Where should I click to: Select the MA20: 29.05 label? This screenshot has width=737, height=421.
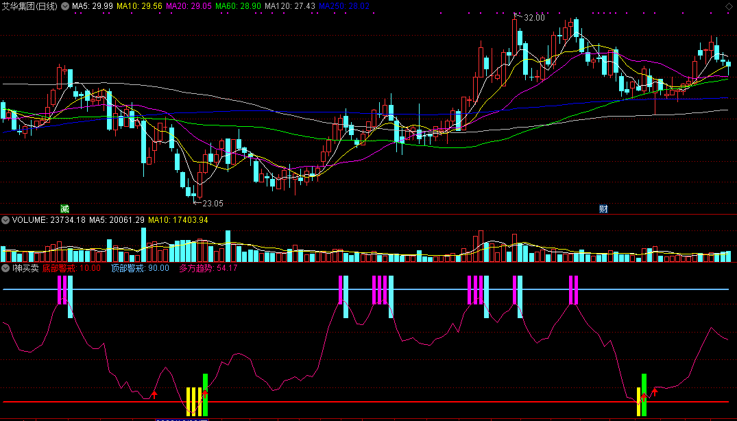click(189, 6)
